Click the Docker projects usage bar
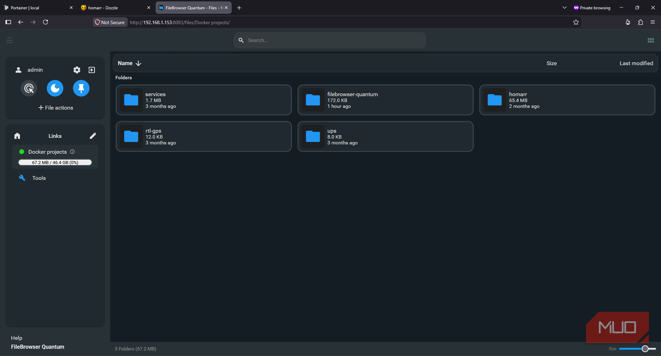The width and height of the screenshot is (661, 356). (x=55, y=162)
